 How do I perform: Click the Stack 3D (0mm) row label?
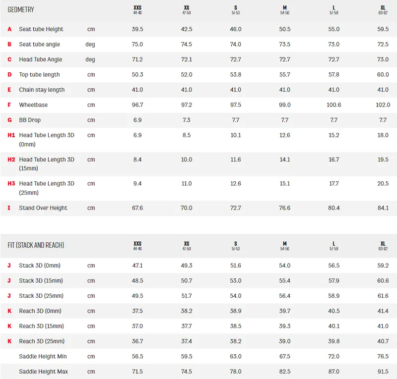click(x=40, y=266)
